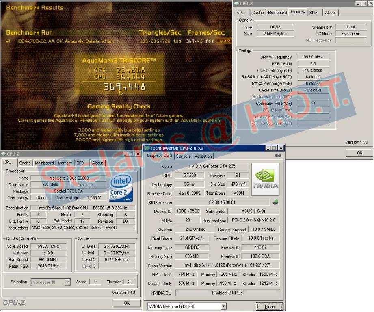Click the BIOS save chip icon in GPU-Z
Screen dimensions: 374x312
[275, 202]
